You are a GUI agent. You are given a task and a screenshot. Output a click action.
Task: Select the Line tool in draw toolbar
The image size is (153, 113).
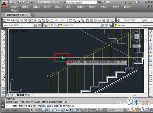[3, 32]
